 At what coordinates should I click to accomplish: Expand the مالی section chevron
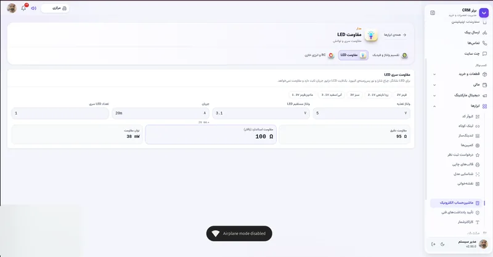(434, 85)
